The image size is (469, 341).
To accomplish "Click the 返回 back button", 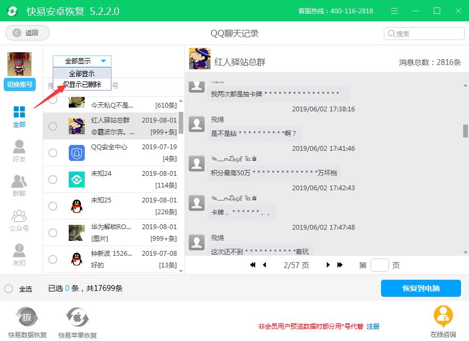I will 27,33.
